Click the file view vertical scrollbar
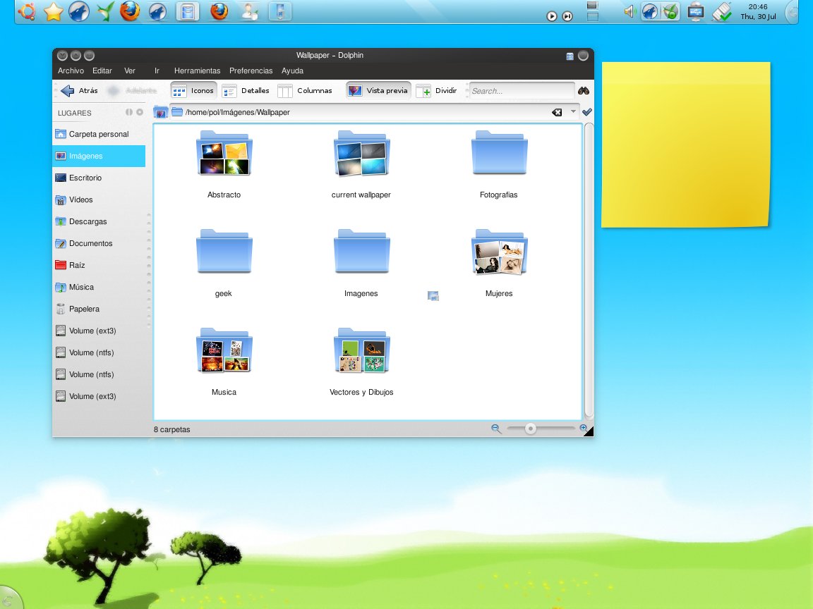Screen dimensions: 813x609 pos(589,271)
